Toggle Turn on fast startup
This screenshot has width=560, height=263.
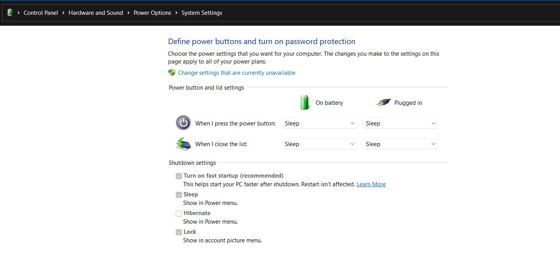179,176
